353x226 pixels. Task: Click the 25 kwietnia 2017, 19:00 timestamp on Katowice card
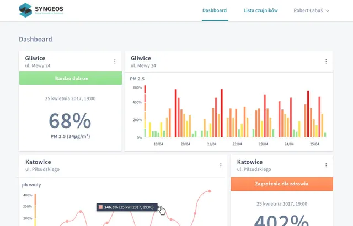pyautogui.click(x=282, y=204)
